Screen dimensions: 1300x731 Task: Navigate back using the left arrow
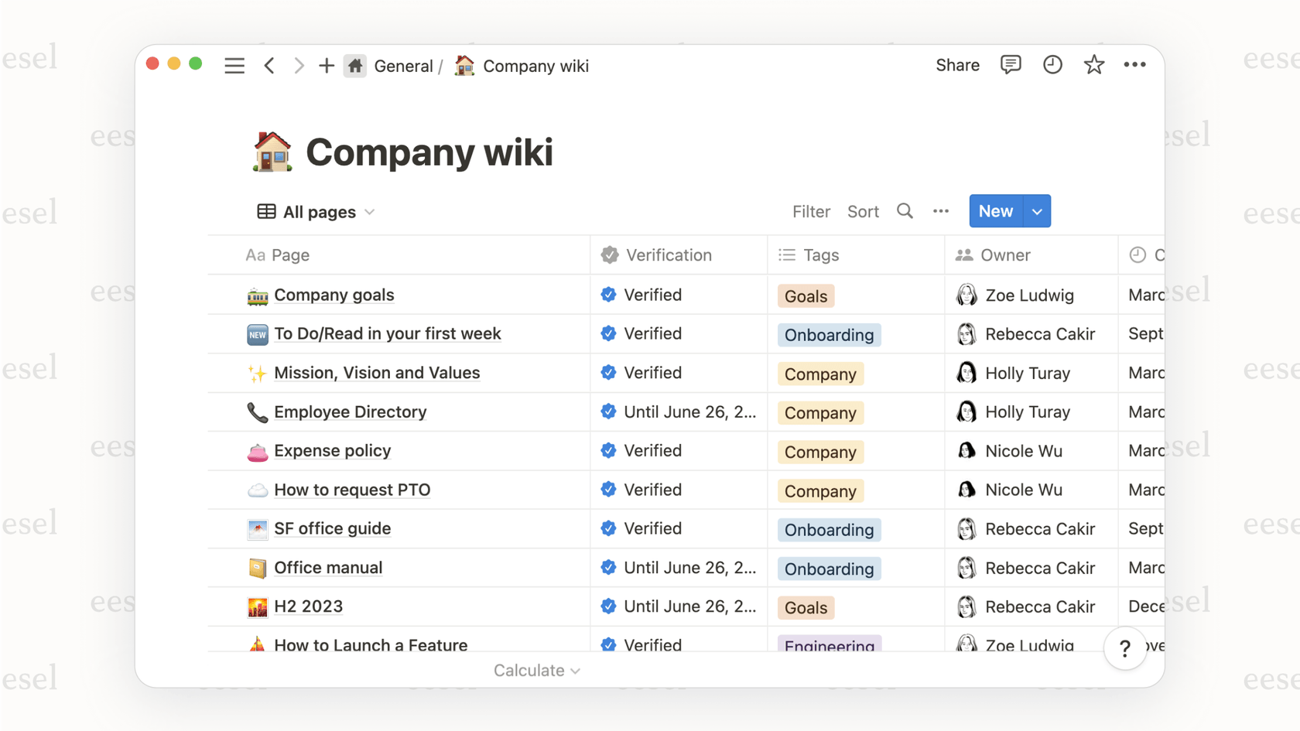(269, 66)
